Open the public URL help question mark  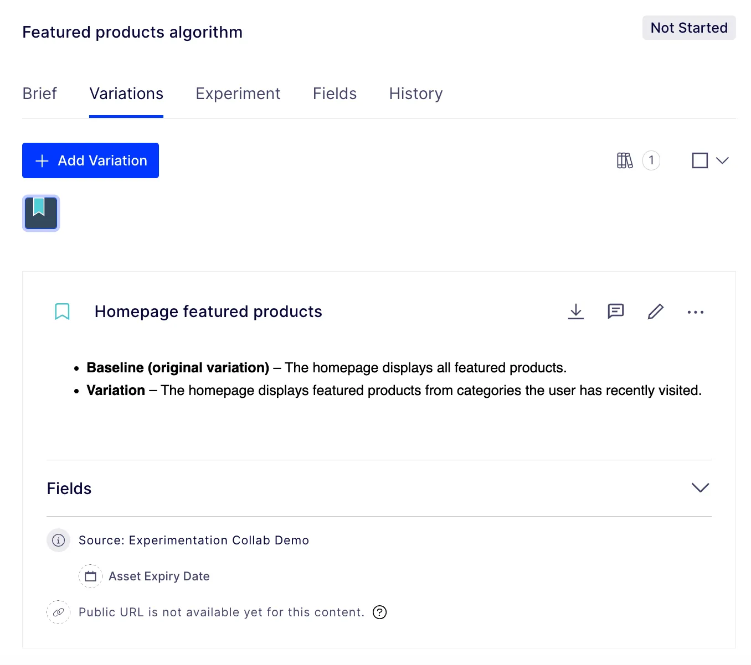point(380,612)
